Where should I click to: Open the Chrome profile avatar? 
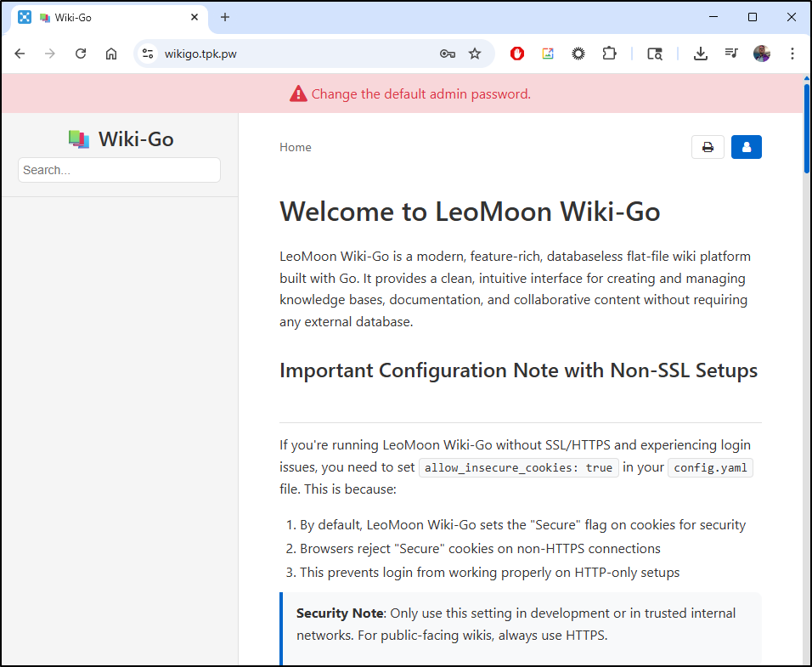point(762,54)
